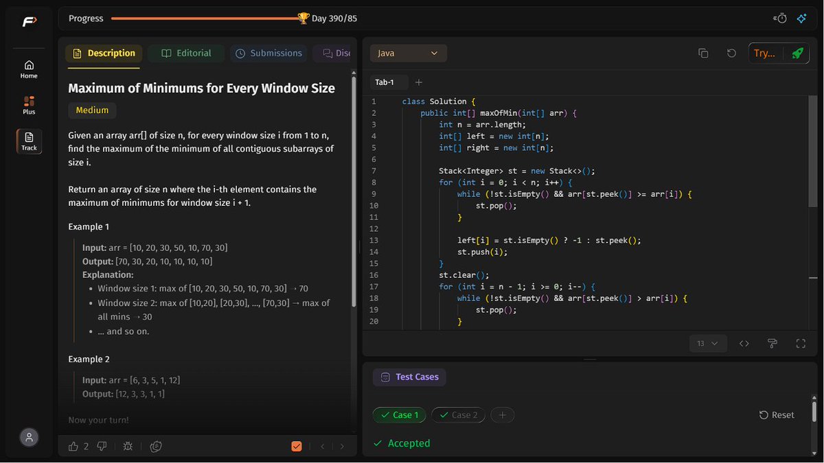Click the Day 390/85 label
Screen dimensions: 824x463
[x=334, y=19]
